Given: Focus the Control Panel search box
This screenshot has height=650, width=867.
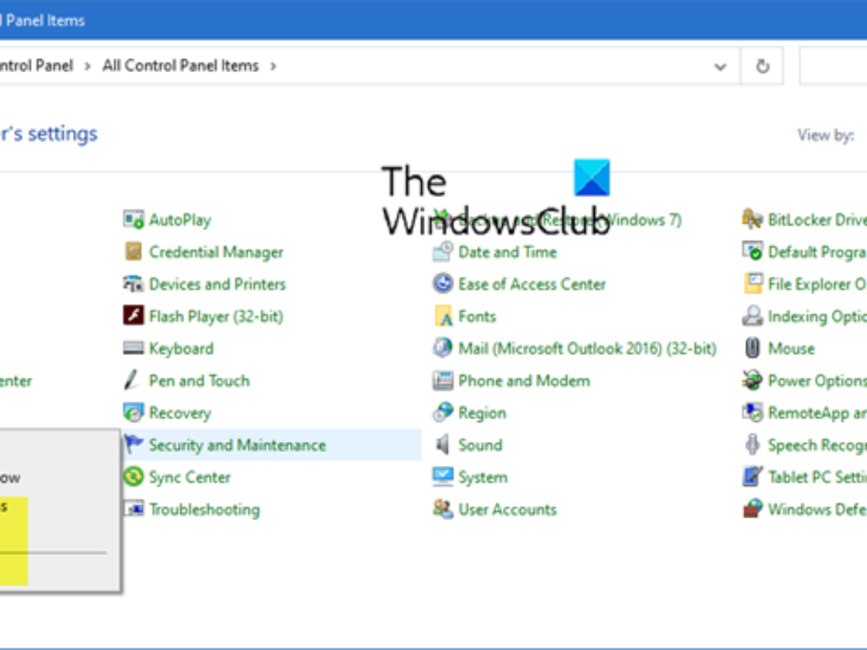Looking at the screenshot, I should click(833, 66).
